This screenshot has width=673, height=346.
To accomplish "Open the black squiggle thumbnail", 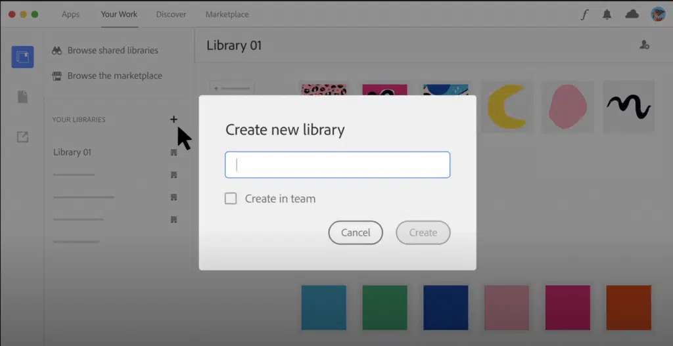I will point(629,106).
